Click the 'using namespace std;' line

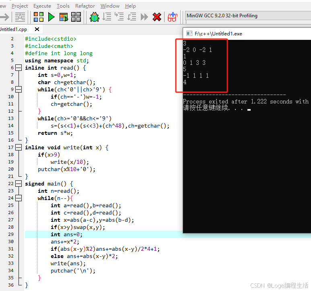point(57,60)
